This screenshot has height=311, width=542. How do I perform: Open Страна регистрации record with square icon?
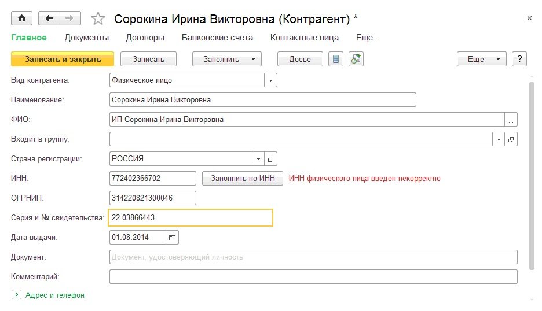click(x=270, y=158)
